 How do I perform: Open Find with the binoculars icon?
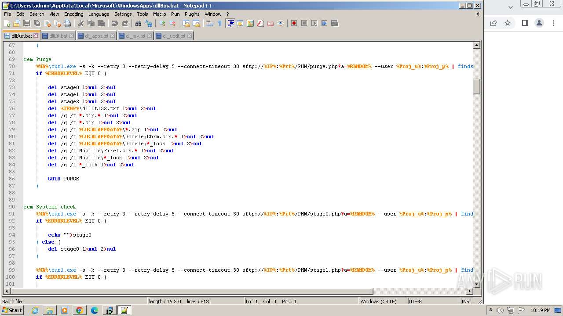(139, 23)
